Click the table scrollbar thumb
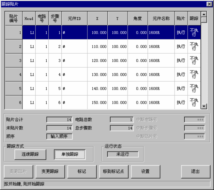 pos(204,20)
